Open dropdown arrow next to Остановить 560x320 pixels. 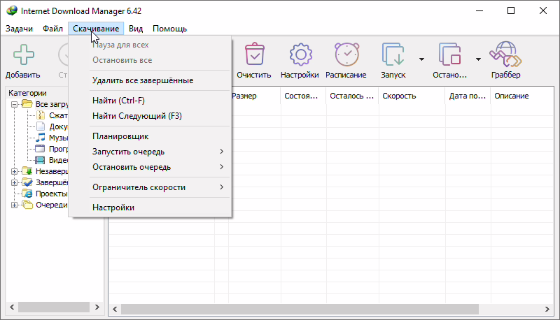pos(478,59)
